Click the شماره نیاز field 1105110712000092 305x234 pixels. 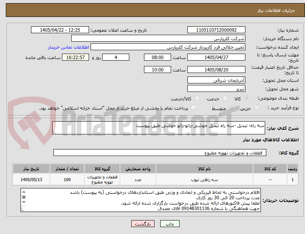[x=216, y=30]
